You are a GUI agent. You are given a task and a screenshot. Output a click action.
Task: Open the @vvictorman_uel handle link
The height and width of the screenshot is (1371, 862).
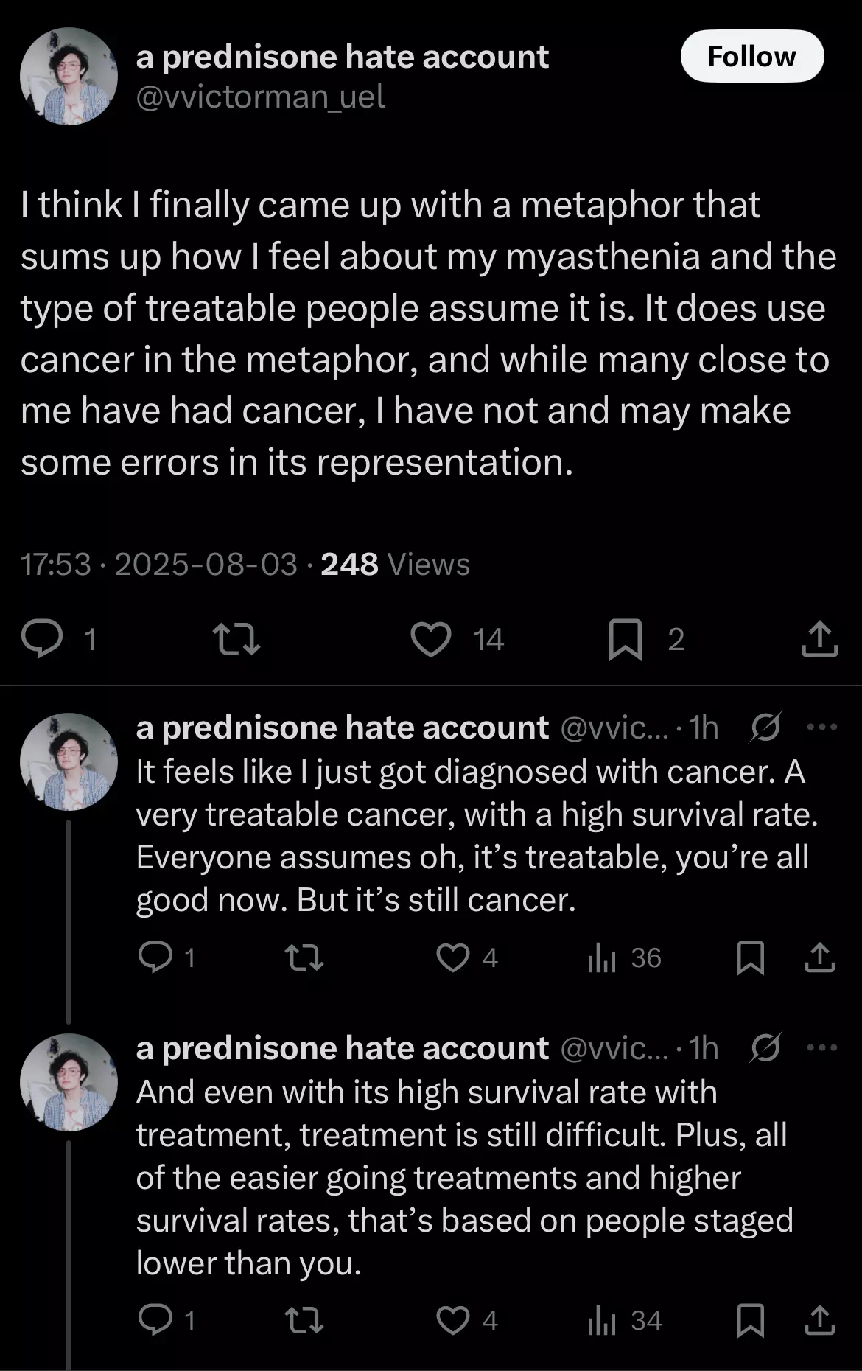(260, 97)
